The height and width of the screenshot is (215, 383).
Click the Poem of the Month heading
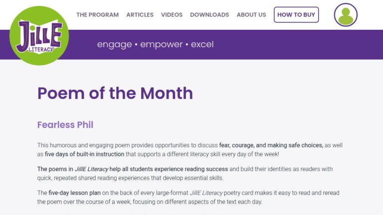[x=115, y=93]
